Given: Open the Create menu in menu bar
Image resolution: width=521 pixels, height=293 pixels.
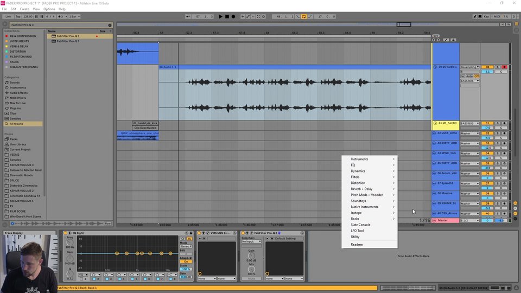Looking at the screenshot, I should point(24,9).
